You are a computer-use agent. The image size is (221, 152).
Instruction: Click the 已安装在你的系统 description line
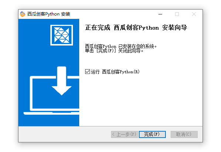tap(121, 46)
